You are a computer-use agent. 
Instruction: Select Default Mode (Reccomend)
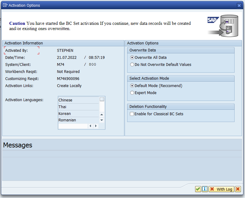(x=132, y=86)
